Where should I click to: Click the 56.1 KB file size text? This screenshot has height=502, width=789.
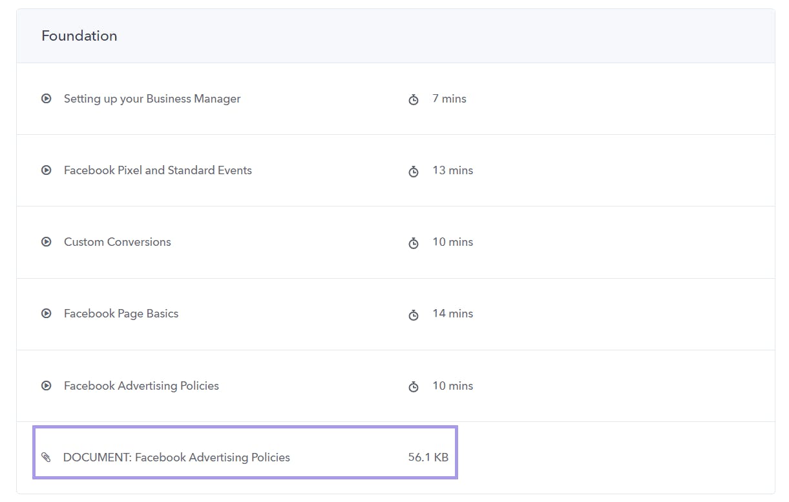[428, 457]
